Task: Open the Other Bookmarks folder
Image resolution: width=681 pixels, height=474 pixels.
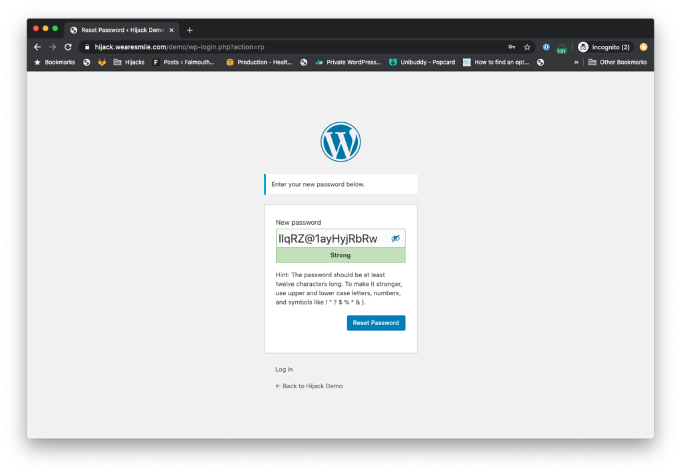Action: 618,62
